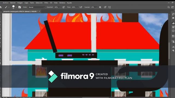Open the Capa menu
Screen dimensions: 175x98
26,3
